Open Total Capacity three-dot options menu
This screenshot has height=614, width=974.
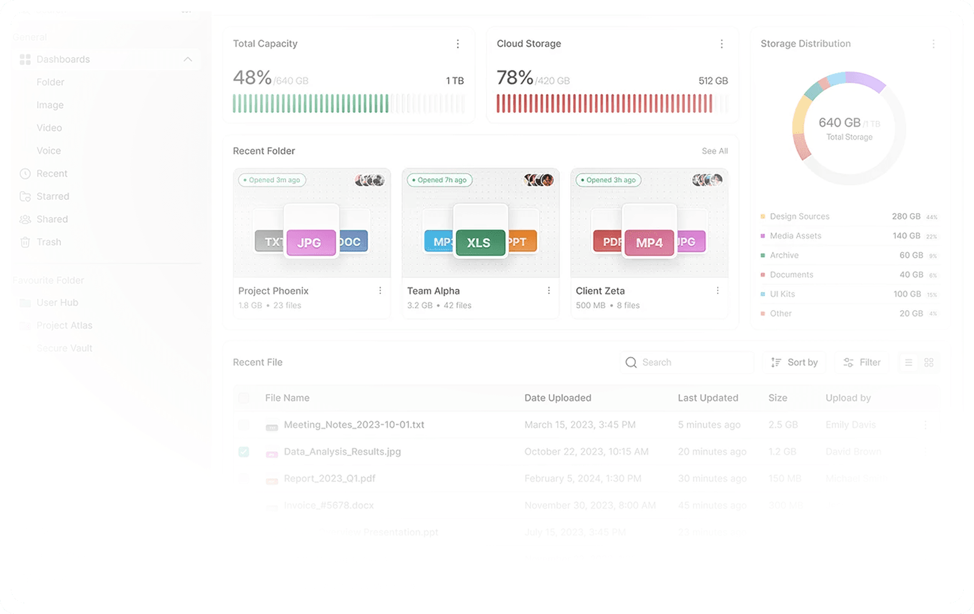point(458,44)
